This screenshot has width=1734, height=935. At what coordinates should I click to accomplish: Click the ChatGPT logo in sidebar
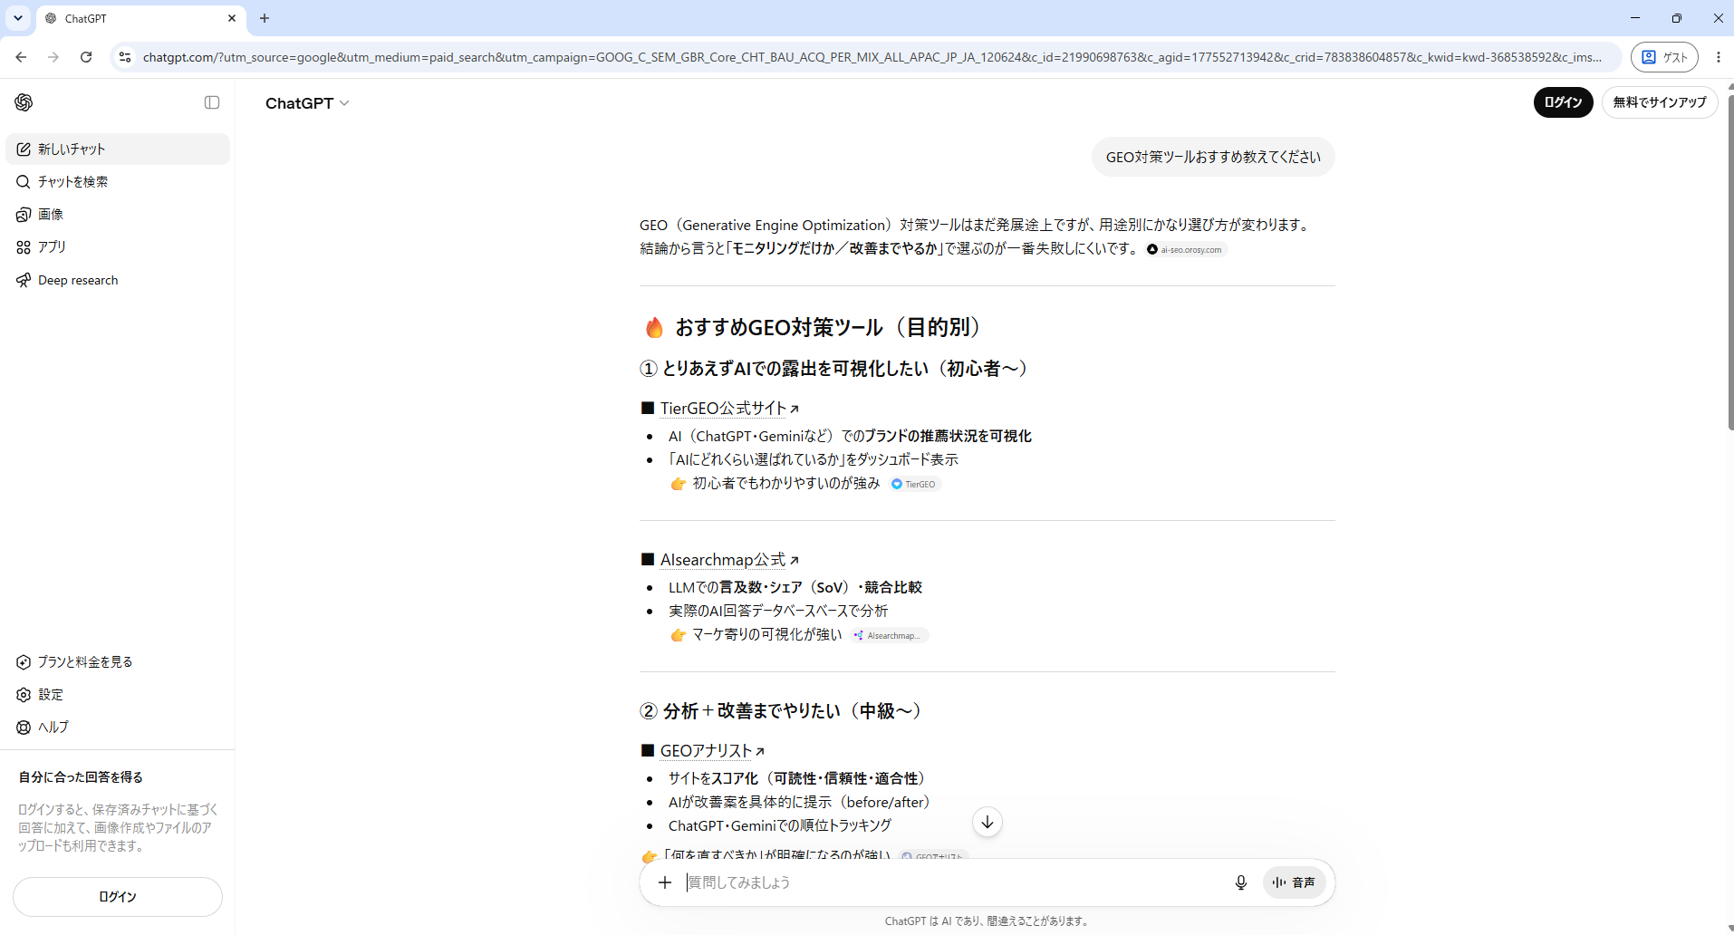click(x=24, y=102)
